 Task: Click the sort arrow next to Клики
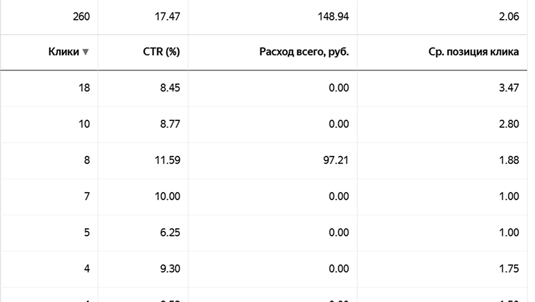(86, 52)
